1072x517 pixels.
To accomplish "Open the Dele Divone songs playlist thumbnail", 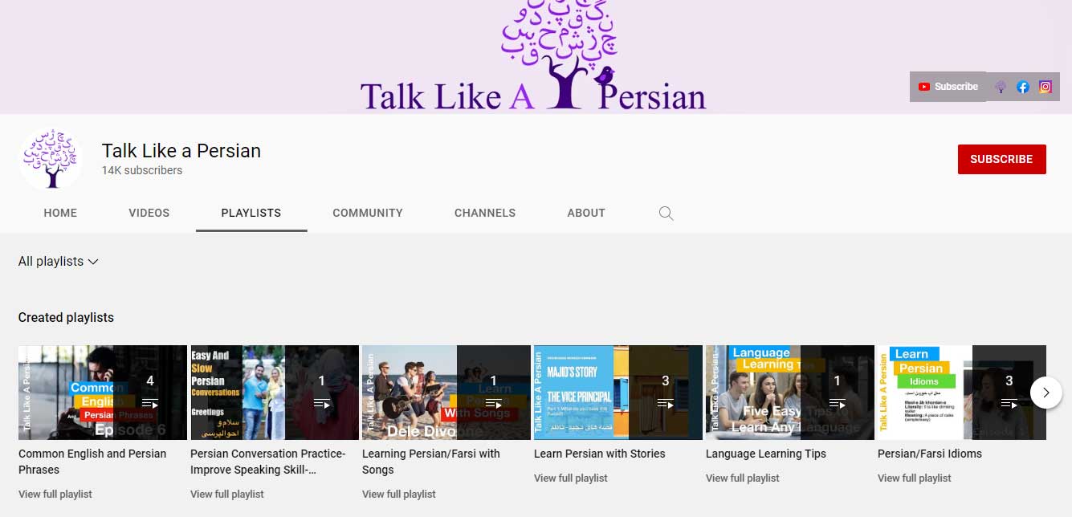I will click(x=446, y=393).
